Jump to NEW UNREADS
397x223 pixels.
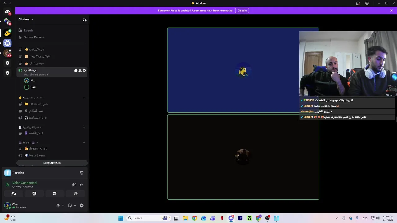[x=52, y=163]
